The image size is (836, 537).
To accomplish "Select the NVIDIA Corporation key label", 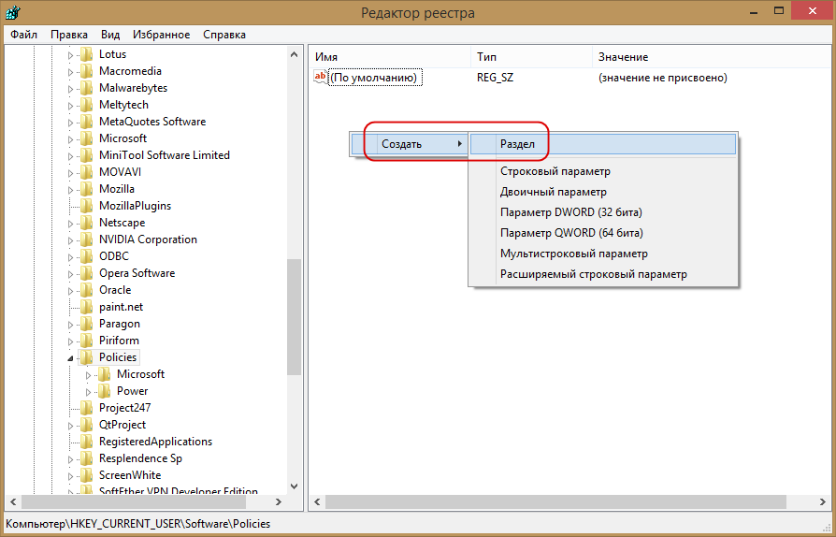I will click(148, 239).
